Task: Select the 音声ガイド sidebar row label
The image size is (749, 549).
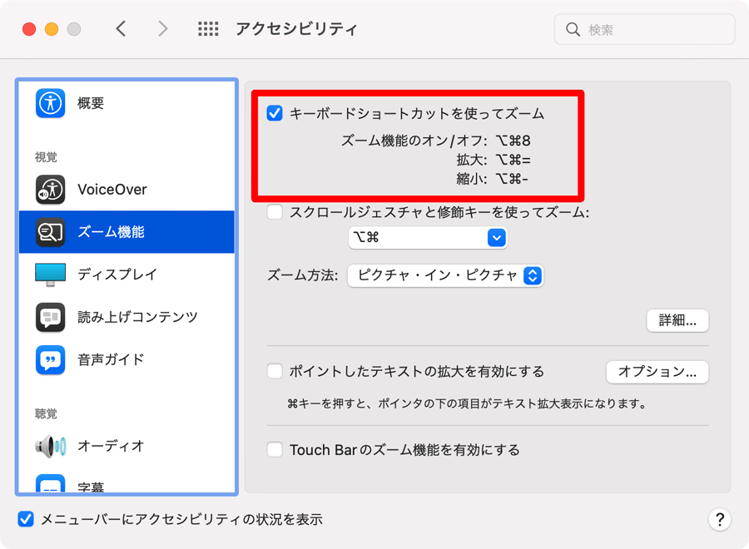Action: [111, 359]
